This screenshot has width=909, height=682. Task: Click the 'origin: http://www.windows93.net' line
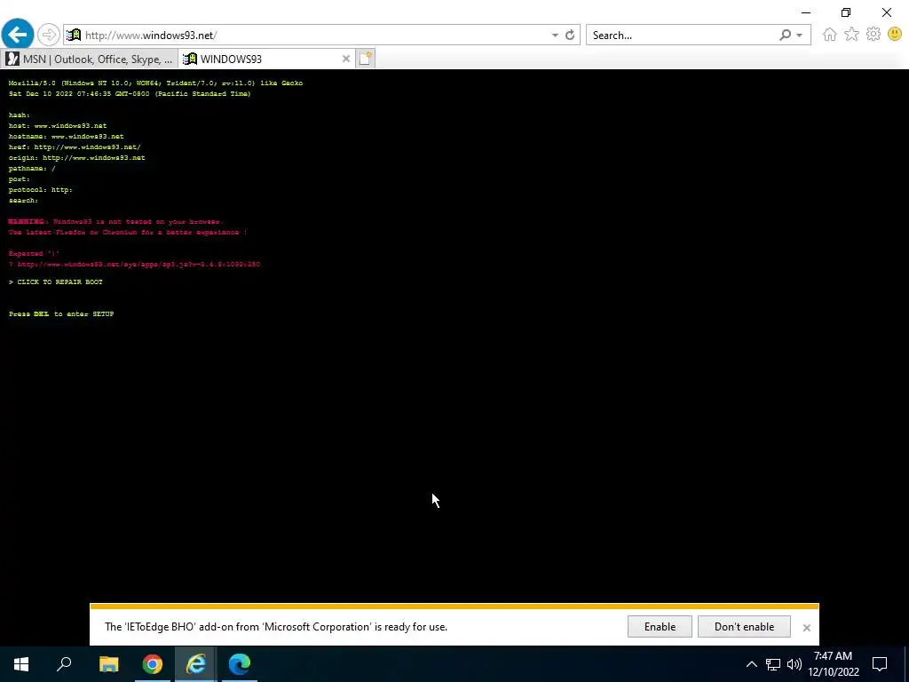(x=76, y=158)
